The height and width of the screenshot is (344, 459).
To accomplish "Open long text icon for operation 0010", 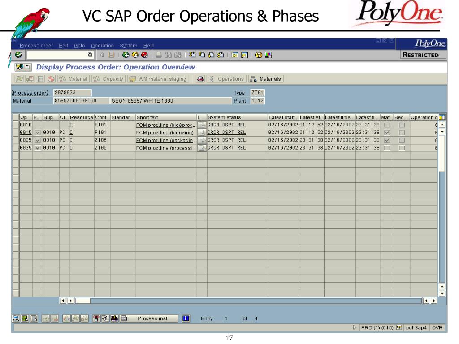I will 202,125.
